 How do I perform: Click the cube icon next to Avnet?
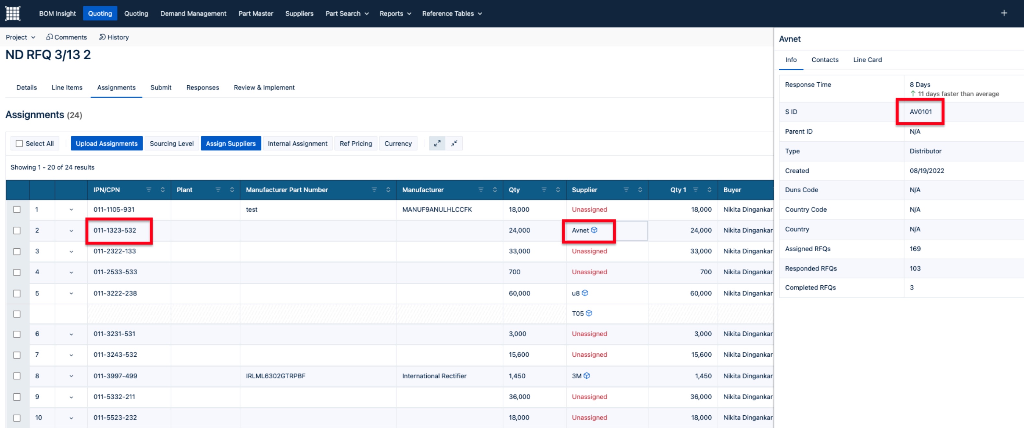tap(594, 230)
